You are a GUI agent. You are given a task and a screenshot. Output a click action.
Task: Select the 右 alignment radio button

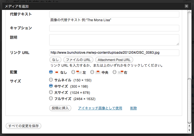(115, 72)
